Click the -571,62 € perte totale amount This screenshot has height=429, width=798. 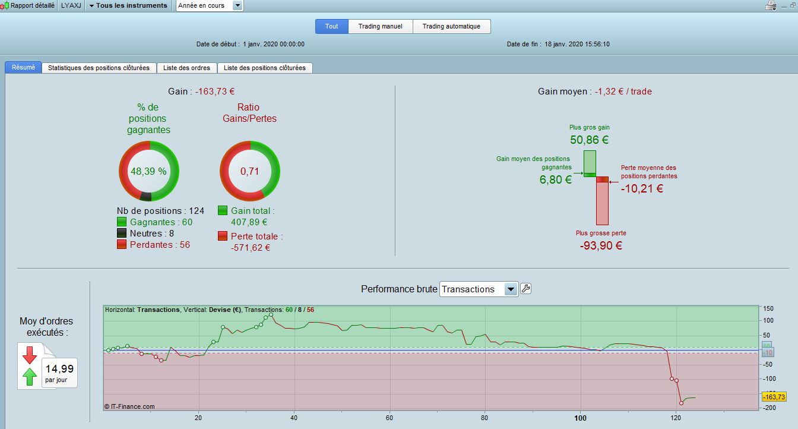[251, 247]
